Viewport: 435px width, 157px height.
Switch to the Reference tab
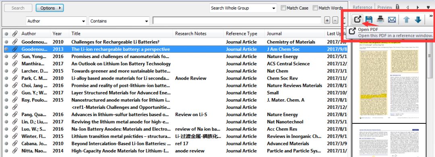coord(362,8)
